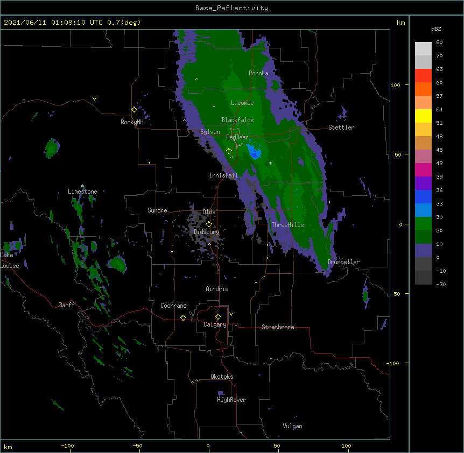Screen dimensions: 464x453
Task: Select the asterisk marker above Limestone
Action: 82,186
